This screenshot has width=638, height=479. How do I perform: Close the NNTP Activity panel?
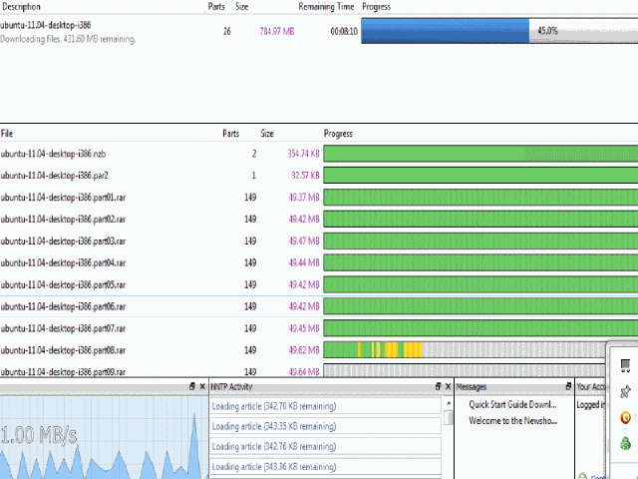448,386
